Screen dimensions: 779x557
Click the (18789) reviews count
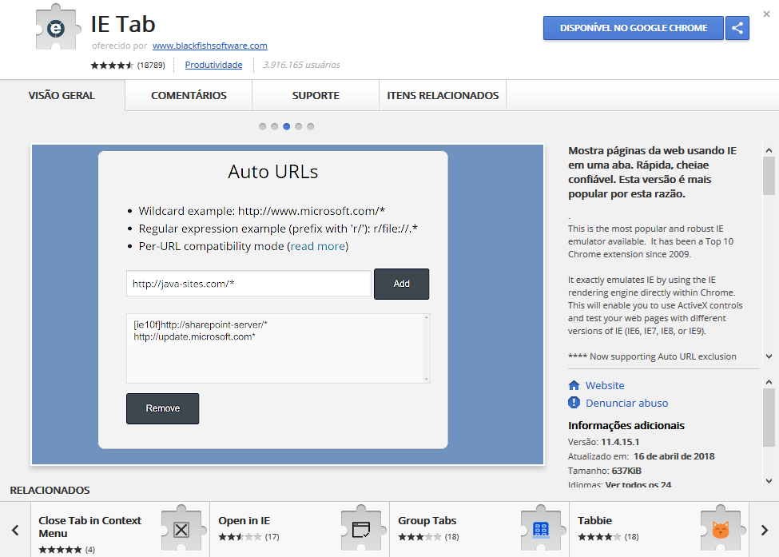[151, 65]
